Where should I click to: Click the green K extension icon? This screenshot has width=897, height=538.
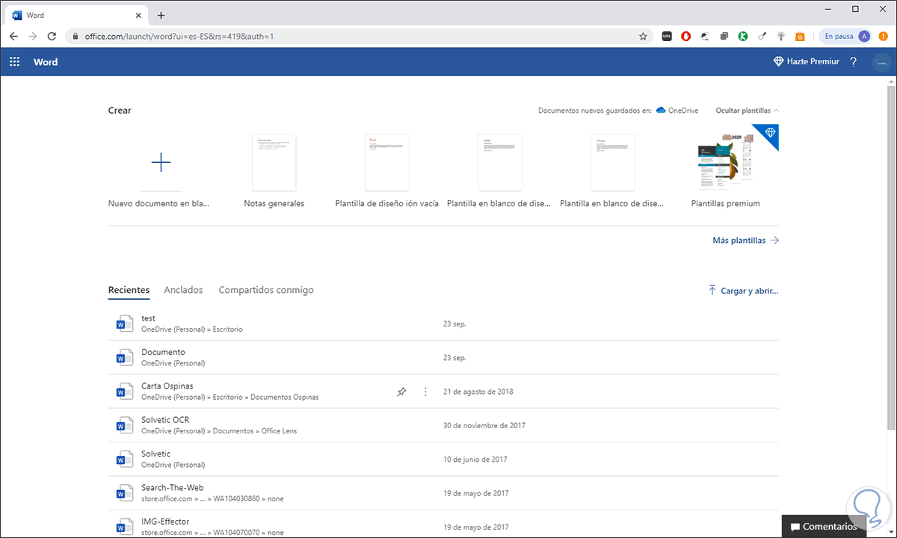743,36
